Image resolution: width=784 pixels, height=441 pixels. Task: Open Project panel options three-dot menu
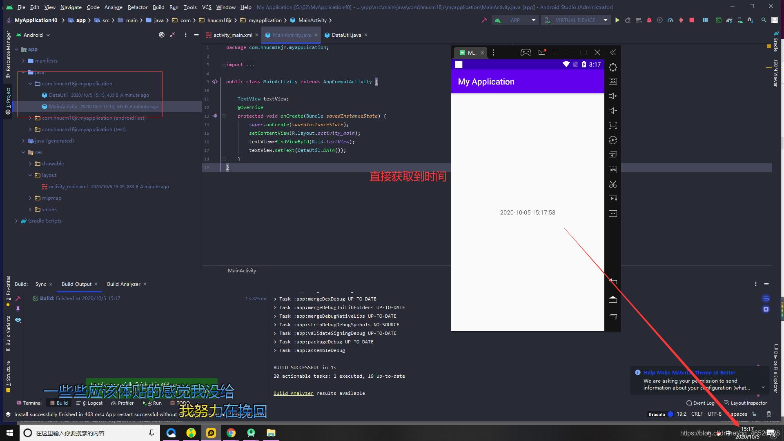[185, 35]
